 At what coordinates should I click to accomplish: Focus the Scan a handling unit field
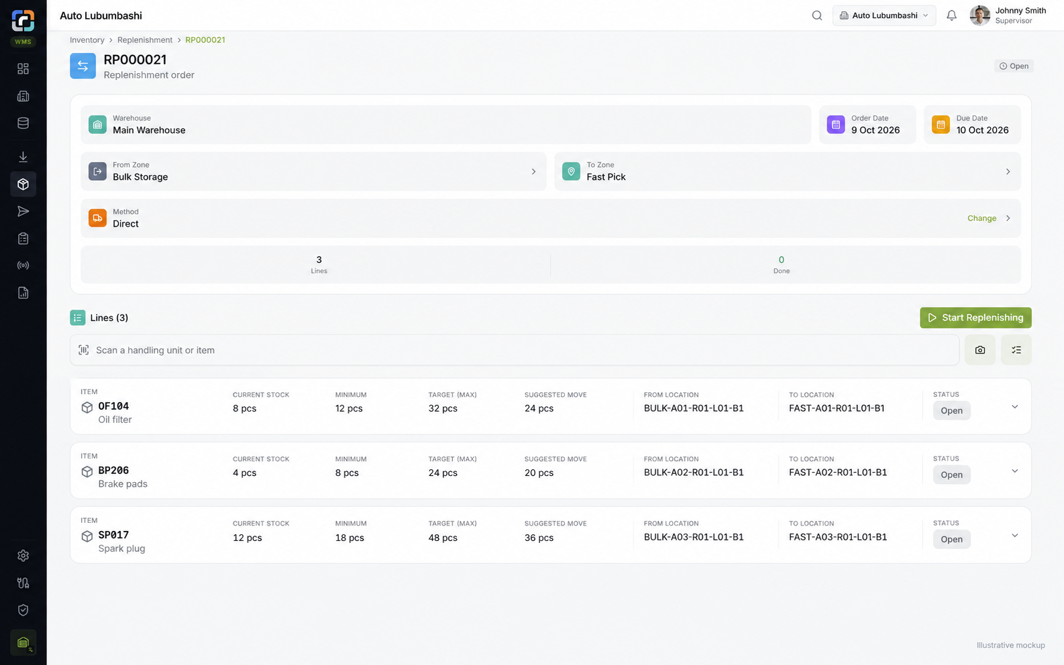pyautogui.click(x=515, y=350)
